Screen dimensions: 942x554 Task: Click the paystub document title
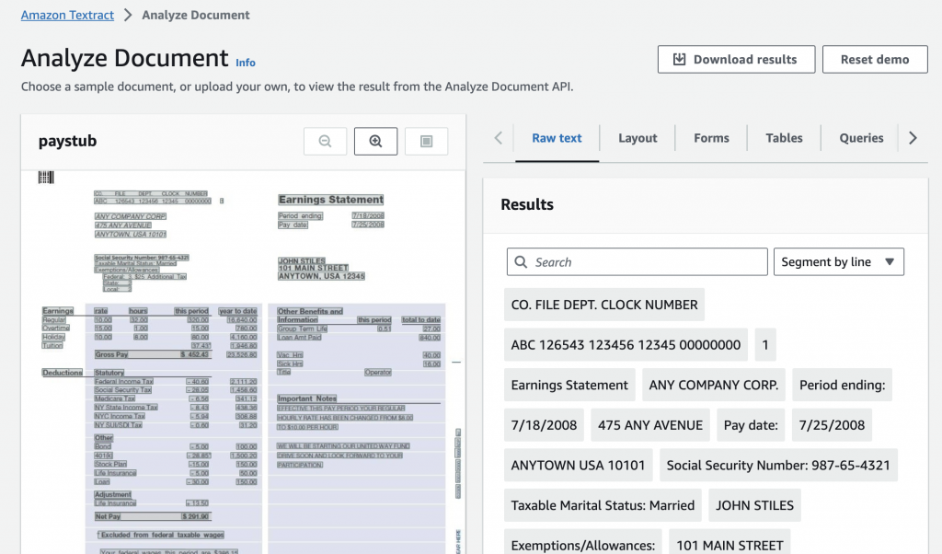click(x=67, y=141)
